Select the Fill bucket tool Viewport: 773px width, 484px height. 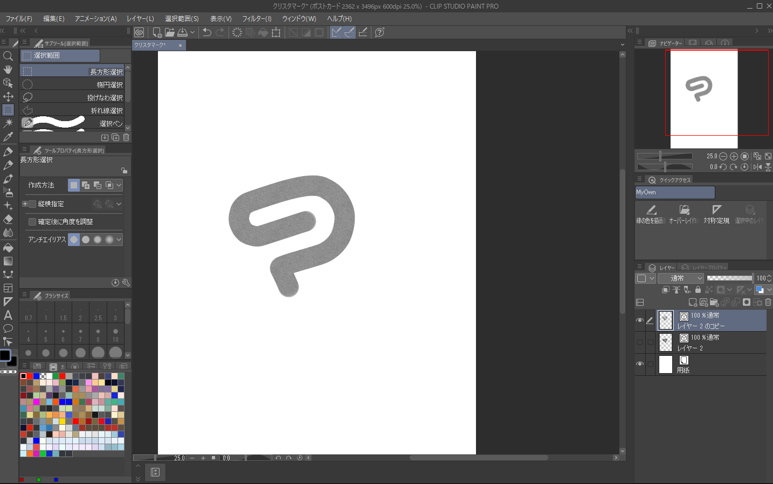click(x=8, y=248)
